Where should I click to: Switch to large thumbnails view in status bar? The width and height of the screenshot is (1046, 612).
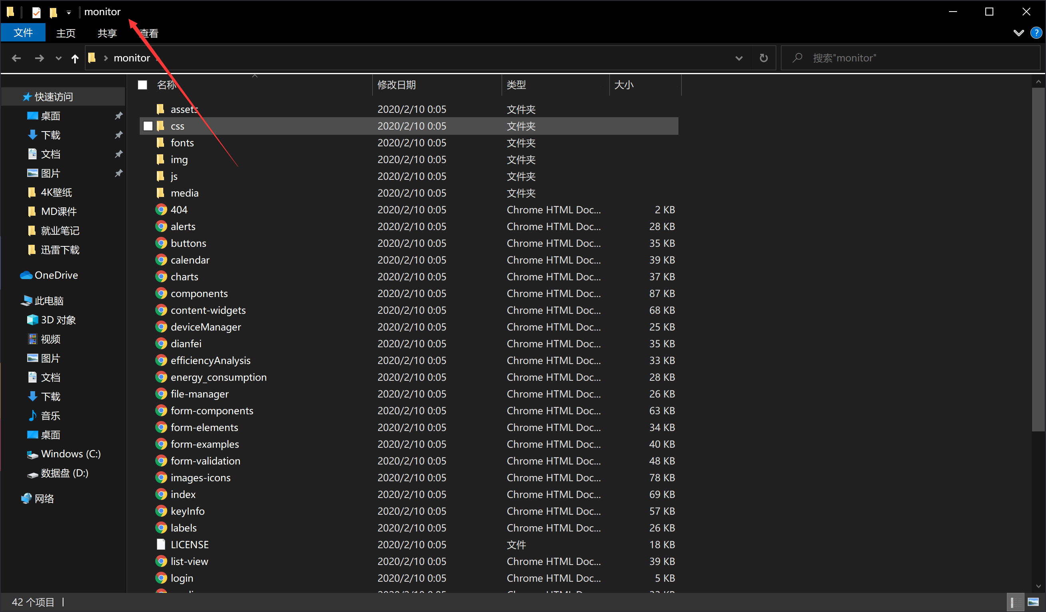tap(1033, 602)
